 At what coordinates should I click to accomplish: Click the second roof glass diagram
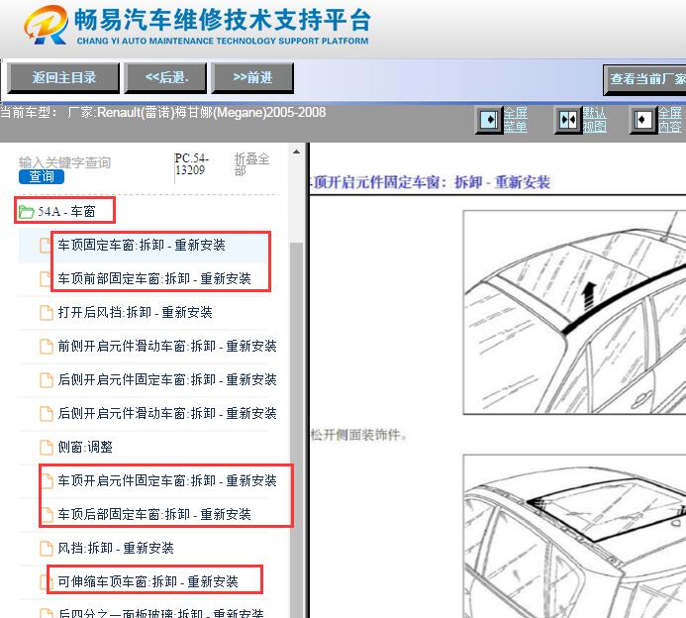(574, 536)
